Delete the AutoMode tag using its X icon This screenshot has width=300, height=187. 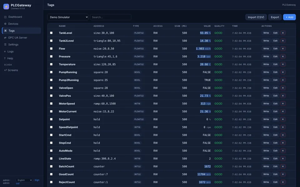283,151
